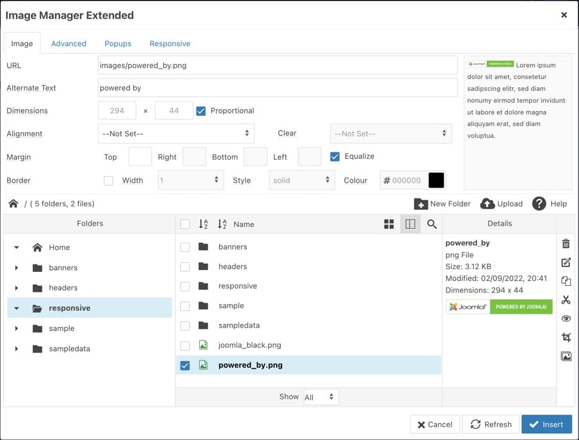Click the cut scissors icon
Screen dimensions: 579x440
pyautogui.click(x=566, y=300)
